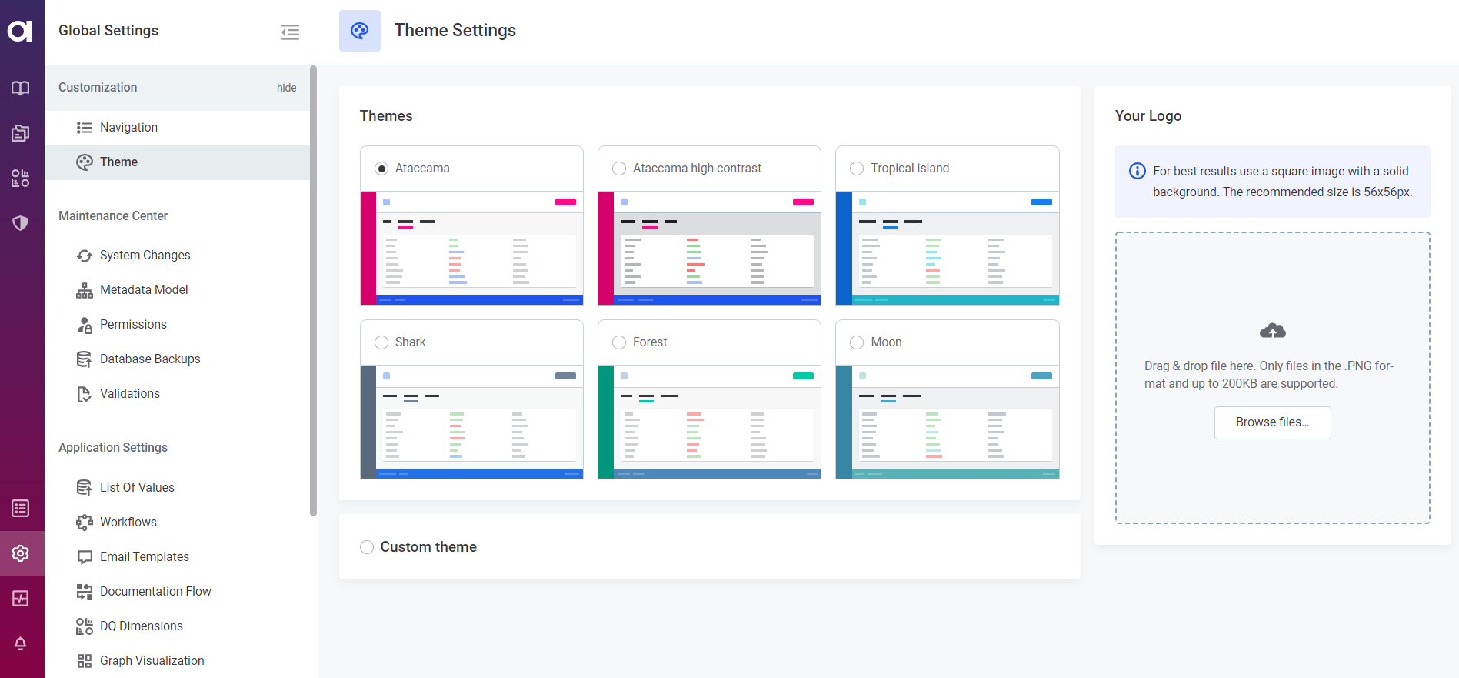Hide the Customization section
Screen dimensions: 1459x678
[286, 88]
